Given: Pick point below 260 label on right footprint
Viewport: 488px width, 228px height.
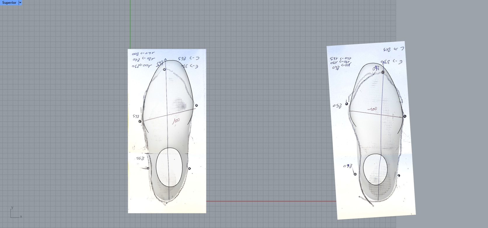Looking at the screenshot, I should point(355,174).
